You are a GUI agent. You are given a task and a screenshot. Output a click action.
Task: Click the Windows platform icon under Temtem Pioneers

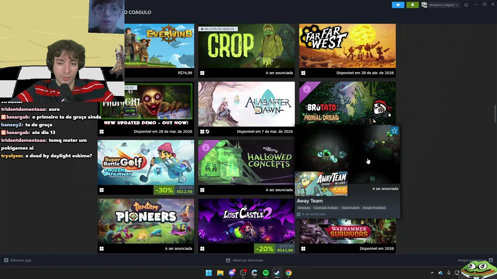[x=101, y=248]
